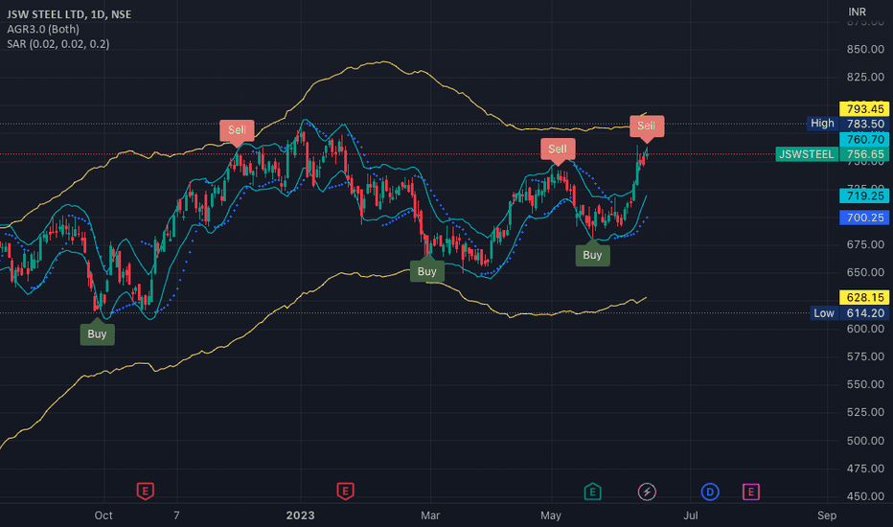The image size is (893, 527).
Task: Select the JSW STEEL LTD symbol title
Action: click(x=69, y=14)
